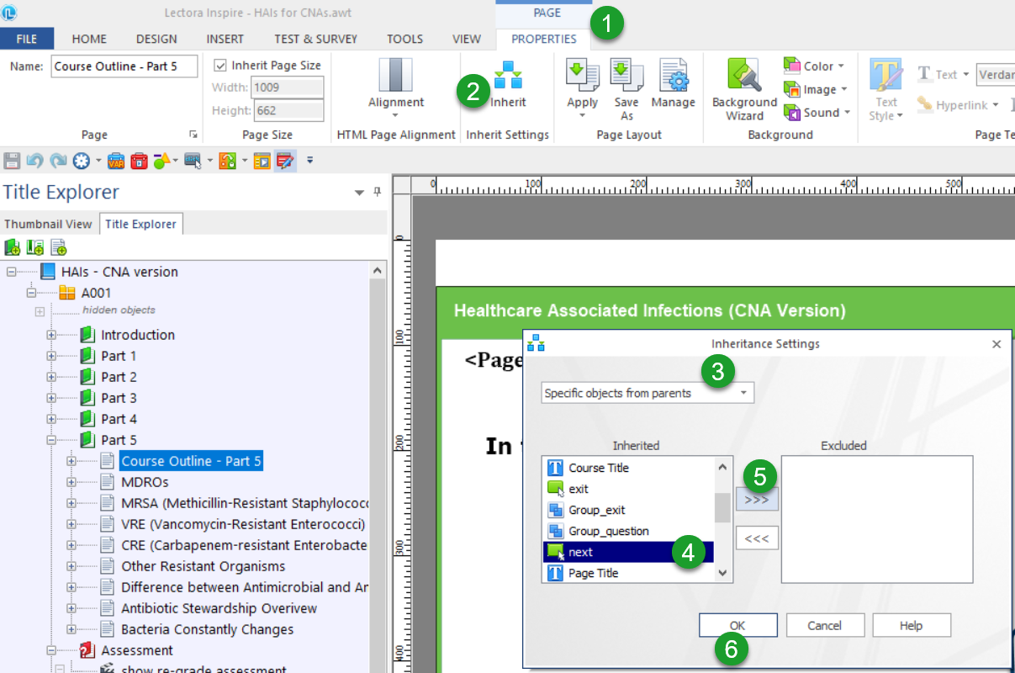
Task: Select the PROPERTIES ribbon tab
Action: (543, 39)
